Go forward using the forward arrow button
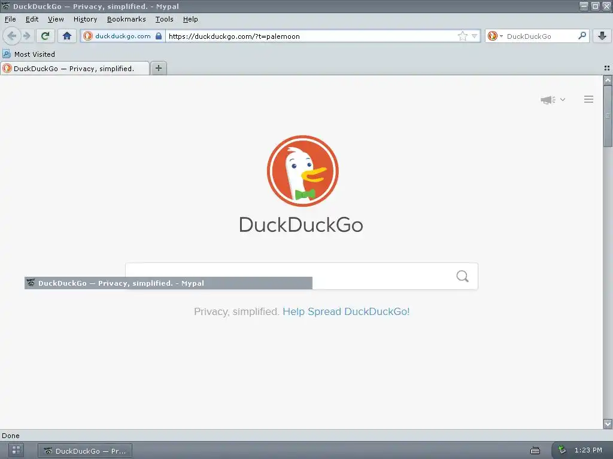 pos(26,36)
